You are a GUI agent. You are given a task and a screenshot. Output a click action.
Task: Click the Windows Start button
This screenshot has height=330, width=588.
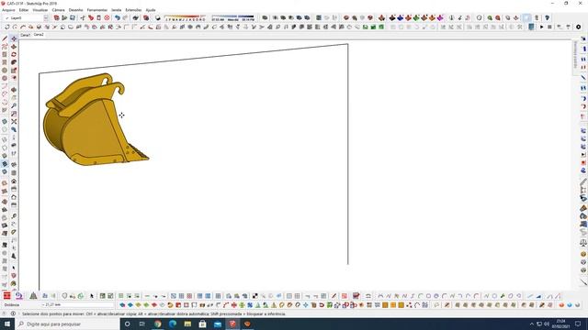7,324
